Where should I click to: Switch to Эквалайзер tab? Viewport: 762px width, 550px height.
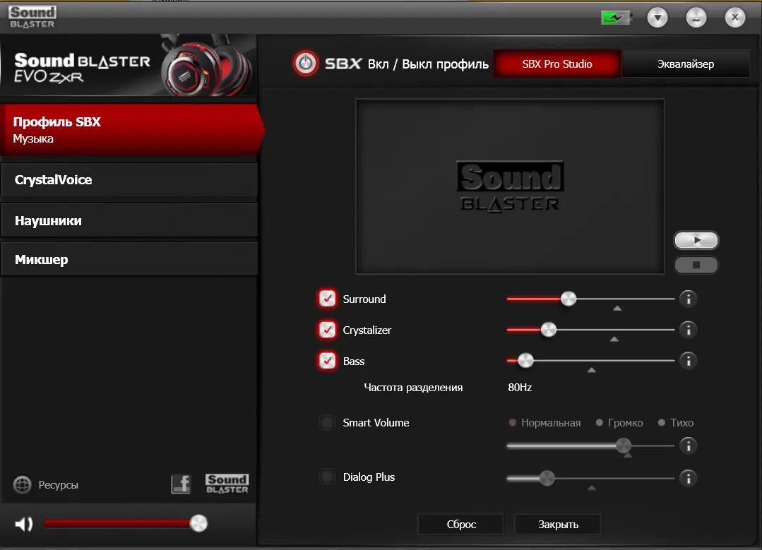coord(686,64)
